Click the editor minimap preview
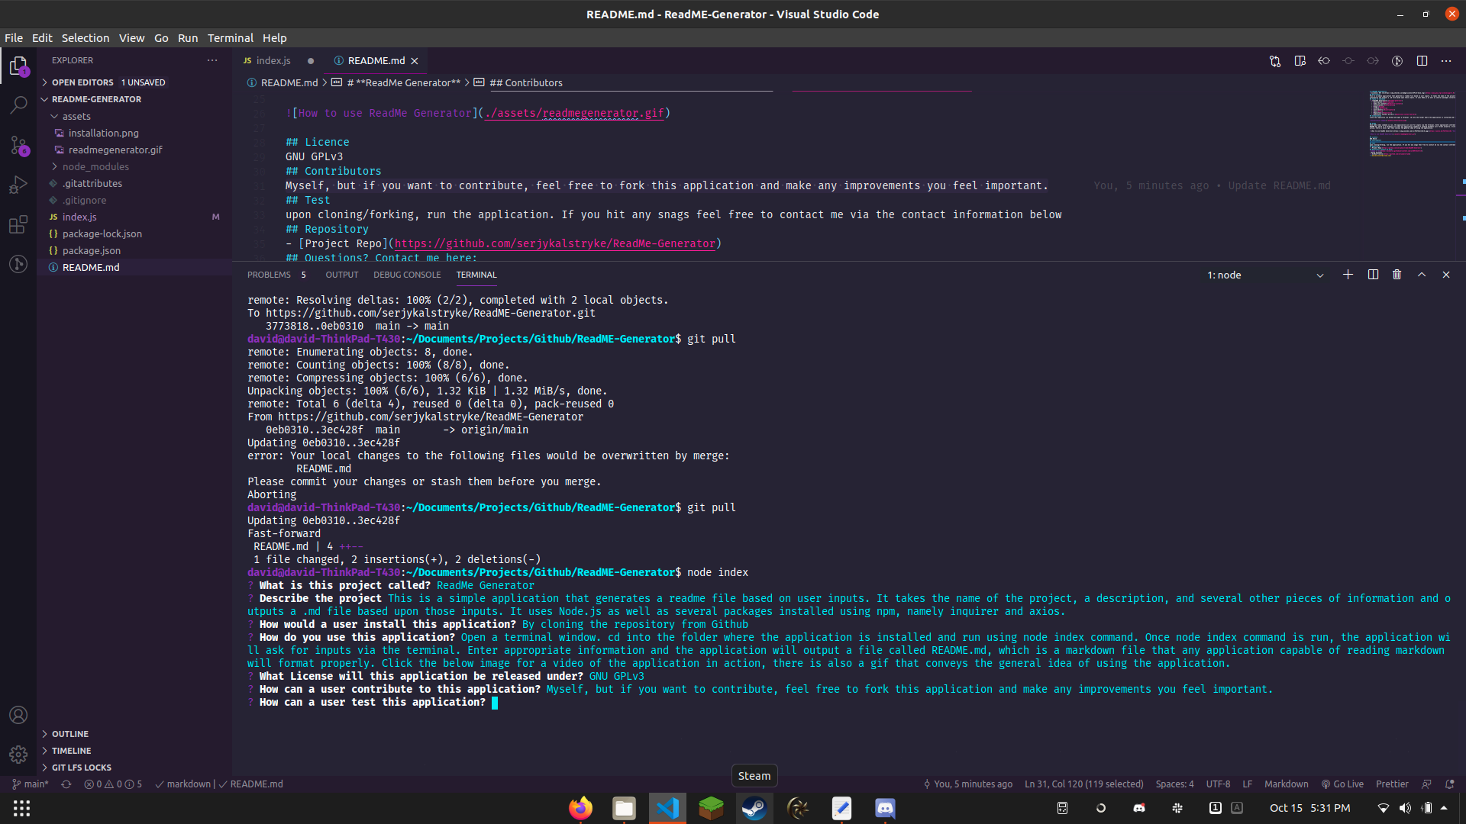 coord(1411,124)
